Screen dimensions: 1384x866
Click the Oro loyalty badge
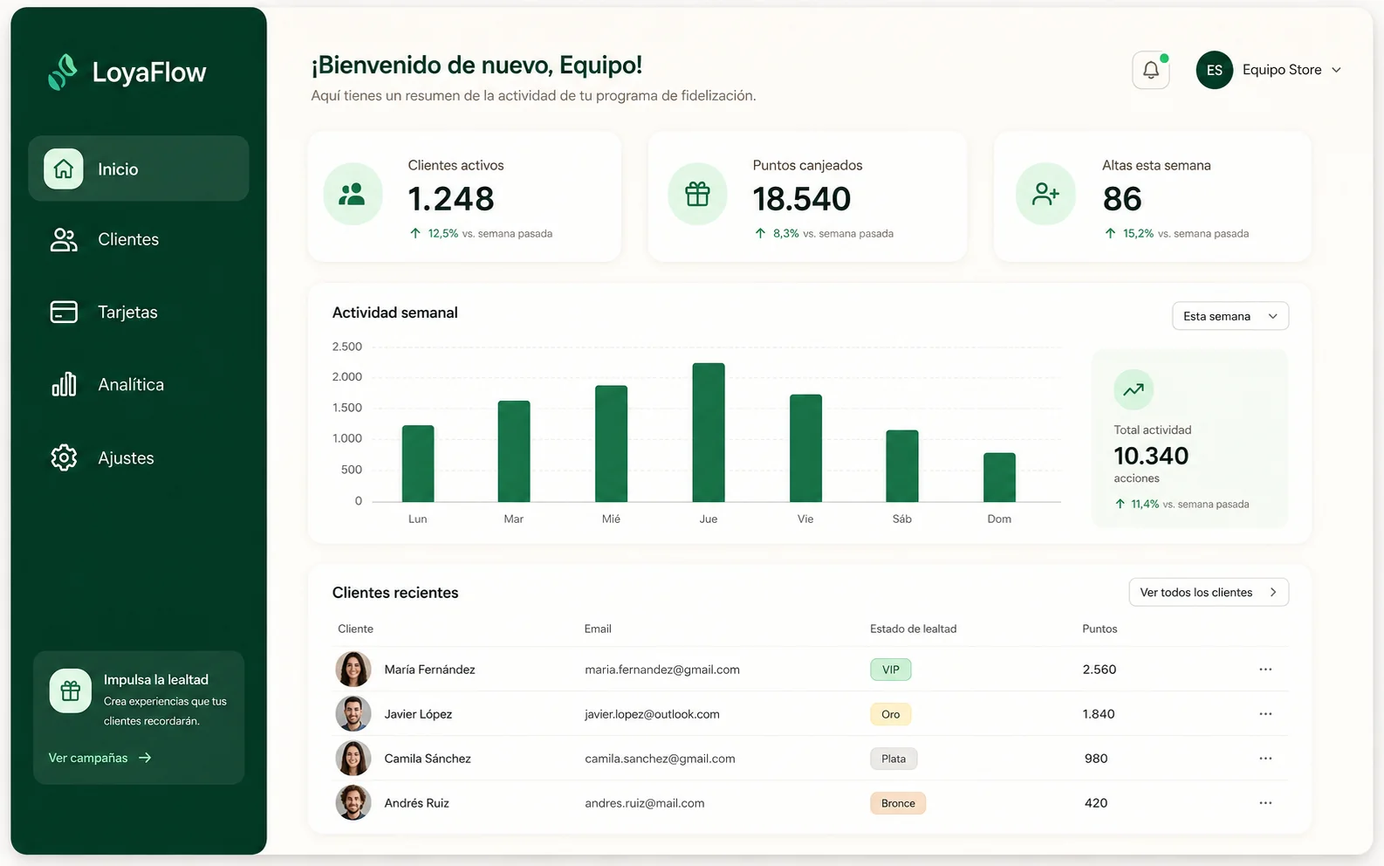891,714
